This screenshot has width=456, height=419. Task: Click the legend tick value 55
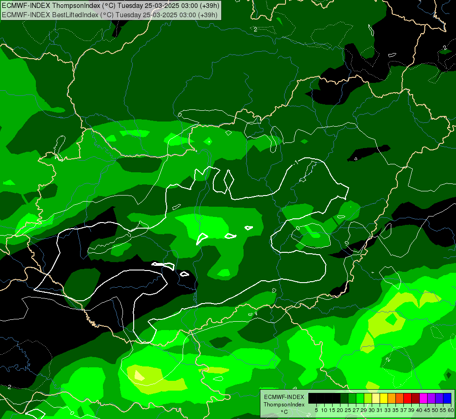point(443,410)
